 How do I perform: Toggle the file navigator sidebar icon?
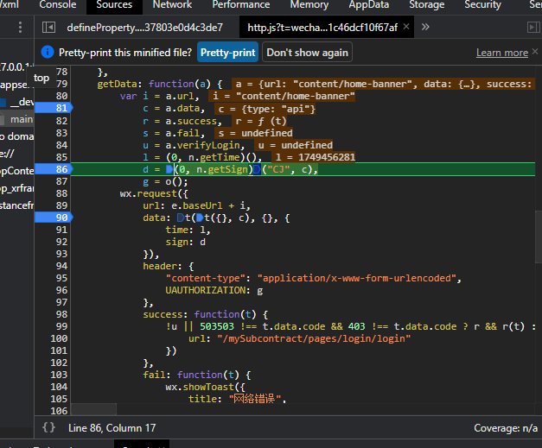tap(48, 28)
